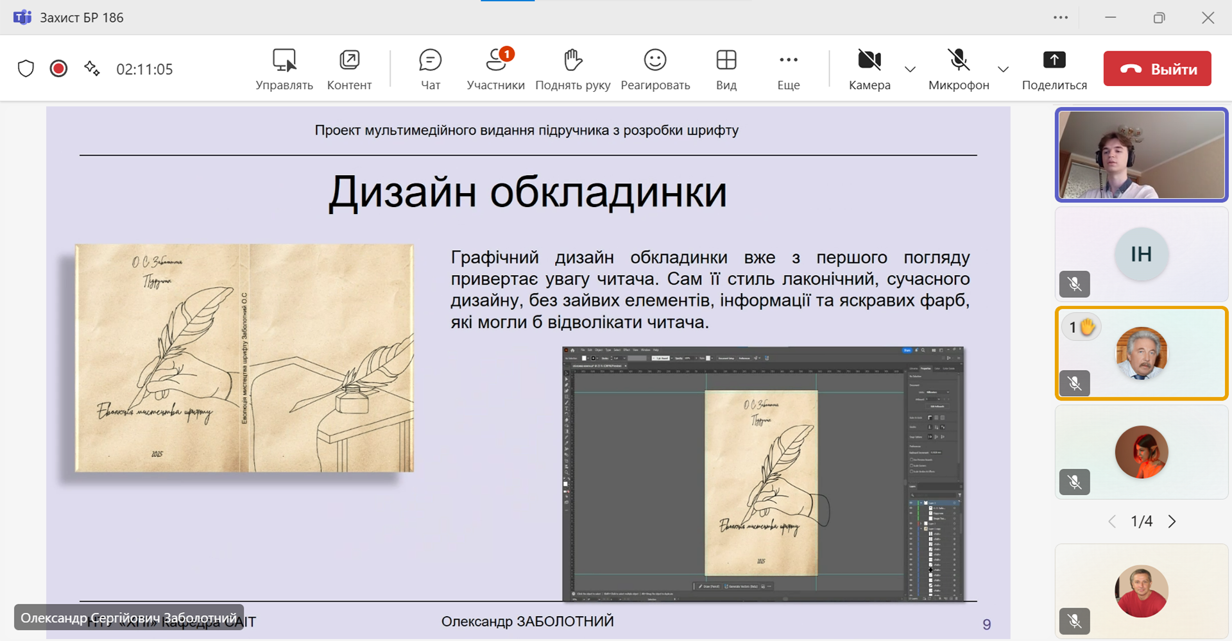Go to next participants page

coord(1172,522)
